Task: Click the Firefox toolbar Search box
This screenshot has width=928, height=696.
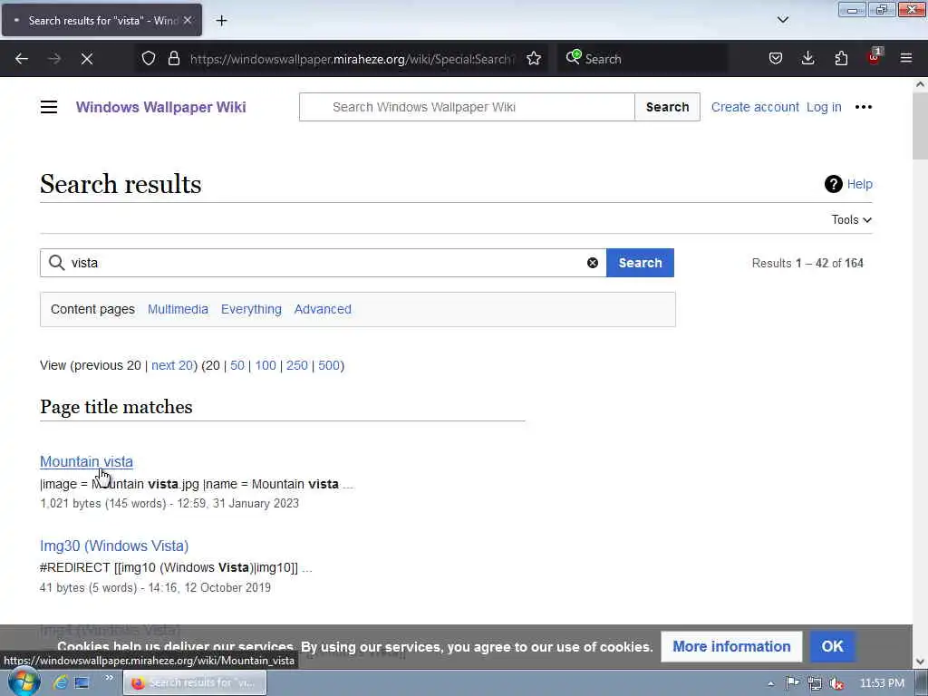Action: pyautogui.click(x=643, y=59)
